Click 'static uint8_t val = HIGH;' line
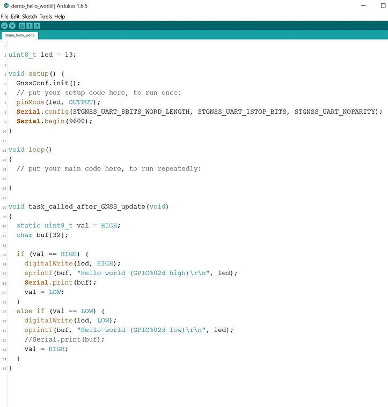The height and width of the screenshot is (407, 388). point(68,226)
